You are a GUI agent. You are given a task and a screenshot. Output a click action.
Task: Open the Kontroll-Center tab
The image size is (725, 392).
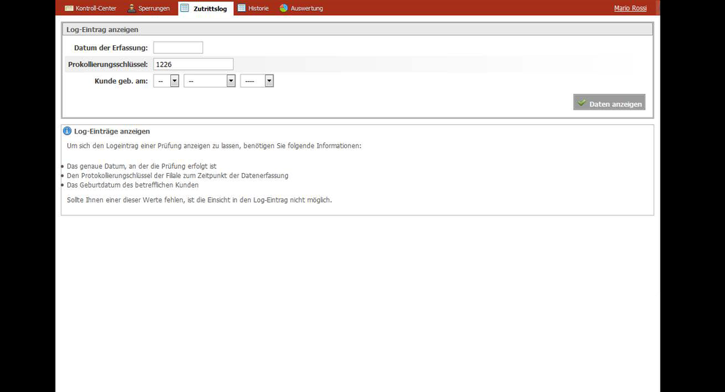tap(91, 8)
